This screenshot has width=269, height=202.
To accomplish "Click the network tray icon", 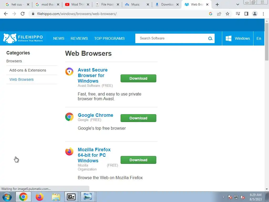I will tap(236, 197).
